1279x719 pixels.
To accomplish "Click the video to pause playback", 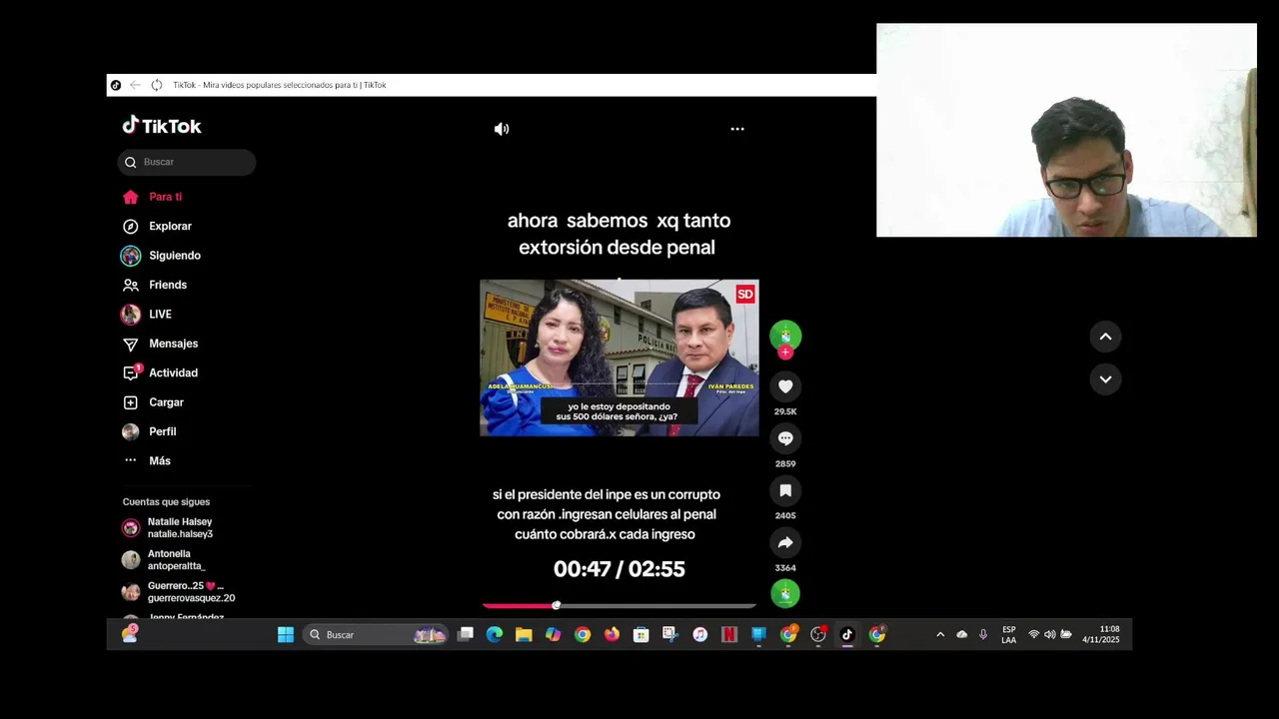I will [620, 358].
